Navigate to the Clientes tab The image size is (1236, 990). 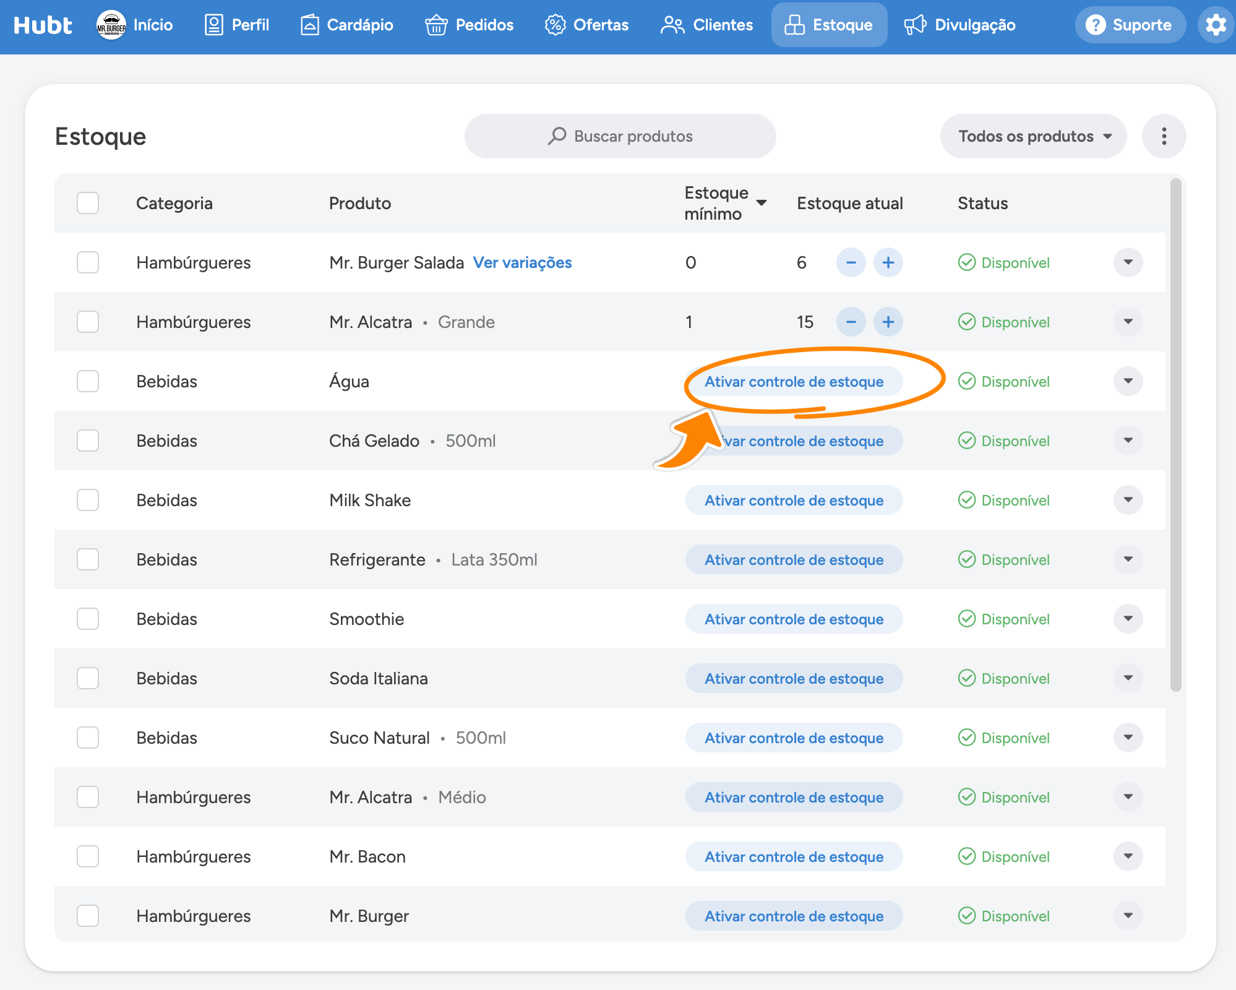[x=706, y=25]
